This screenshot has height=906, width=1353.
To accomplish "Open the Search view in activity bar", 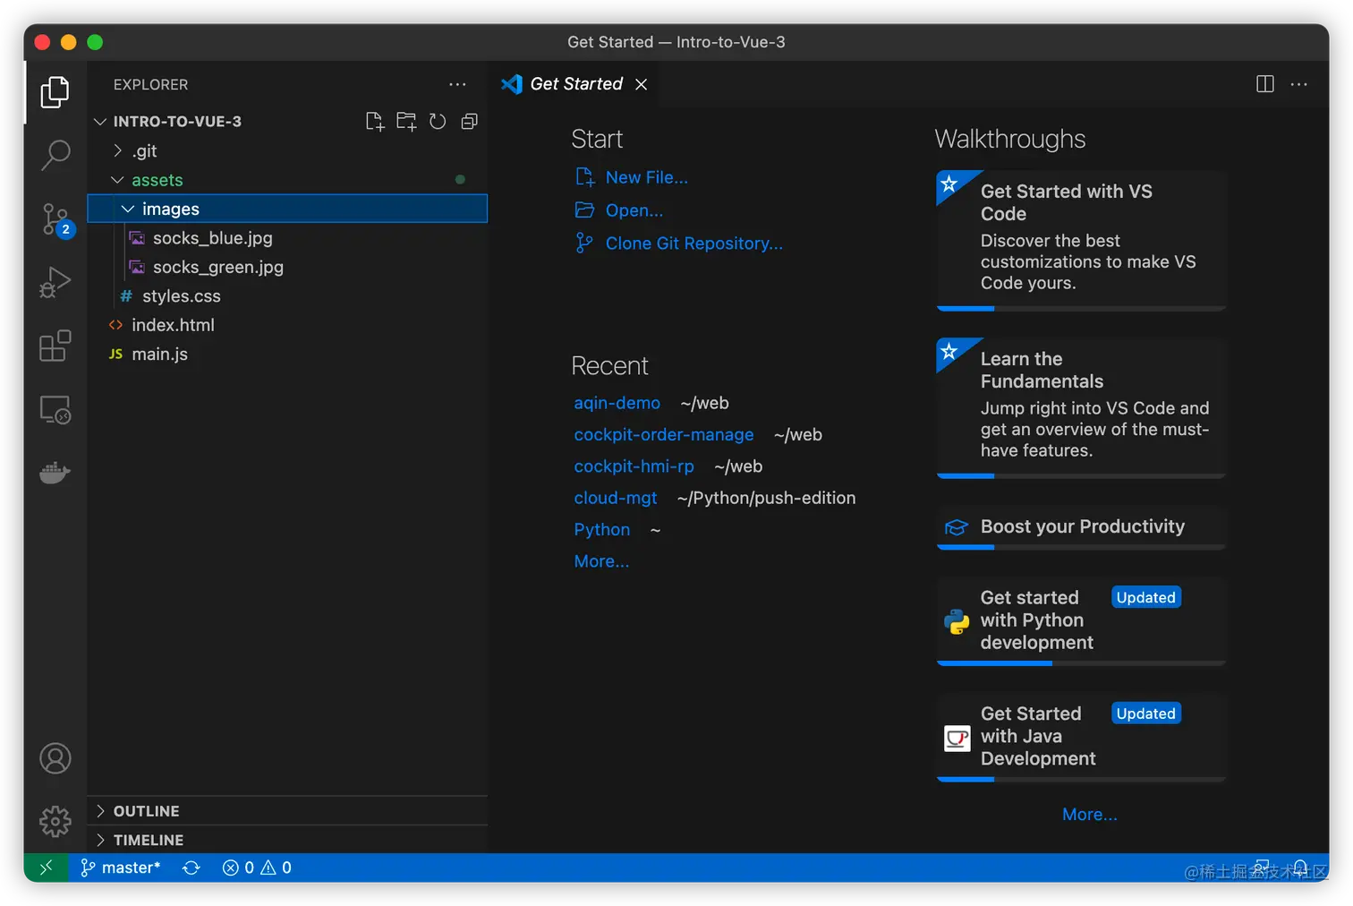I will click(55, 155).
